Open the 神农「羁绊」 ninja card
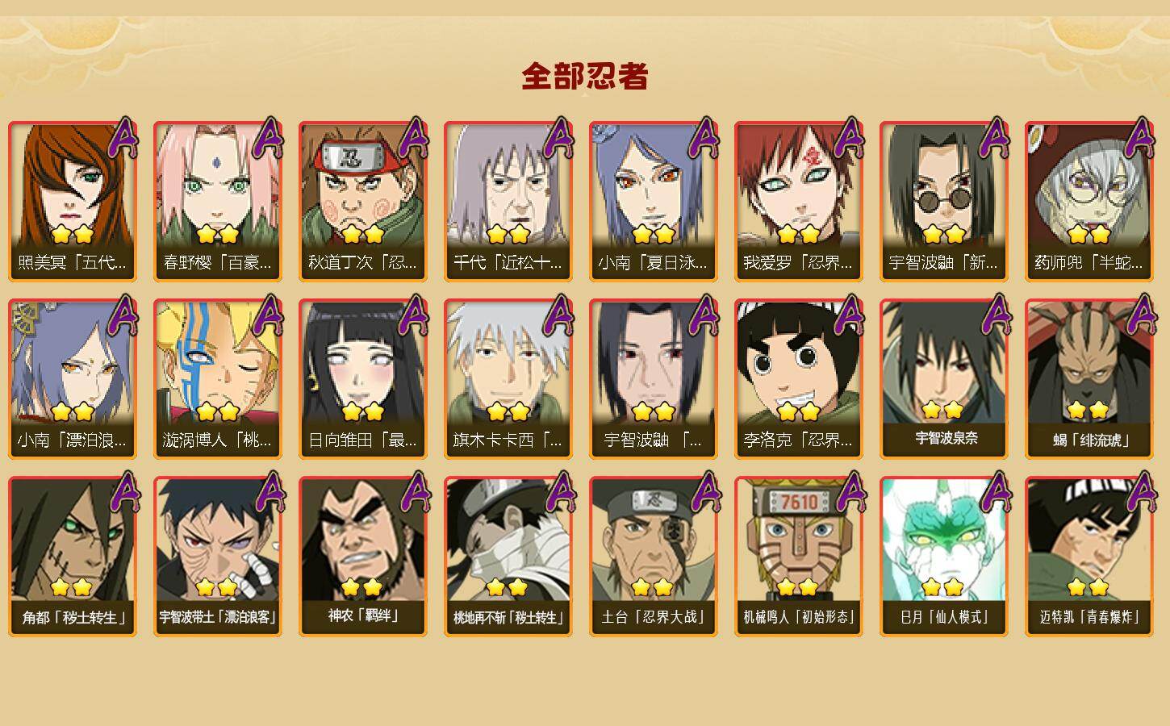The image size is (1170, 726). pos(363,557)
